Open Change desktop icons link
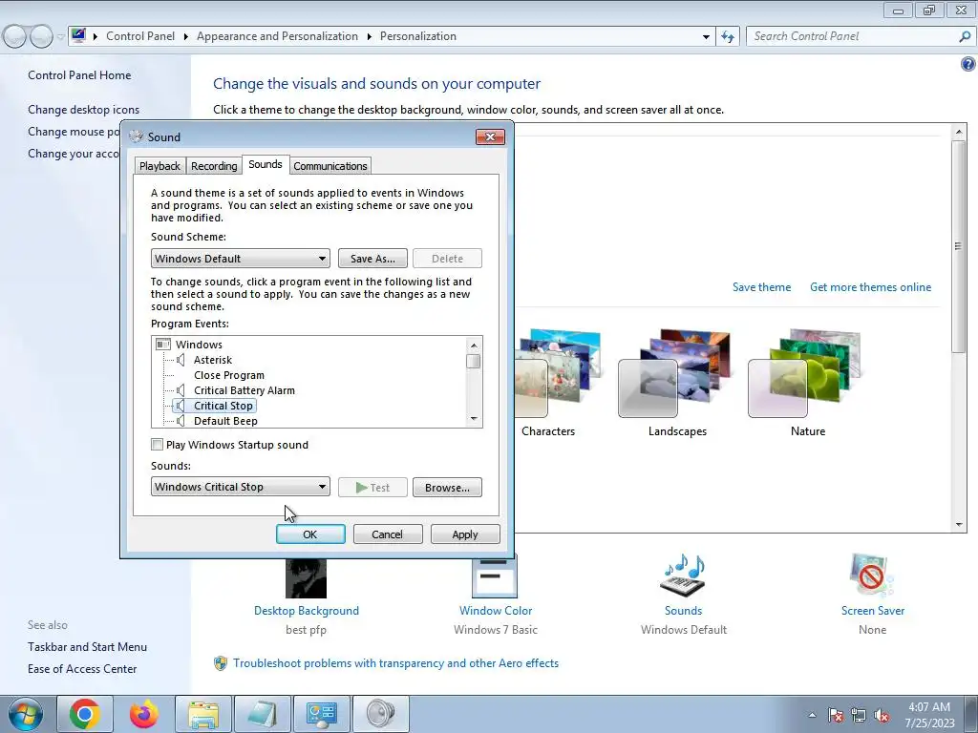 [84, 110]
